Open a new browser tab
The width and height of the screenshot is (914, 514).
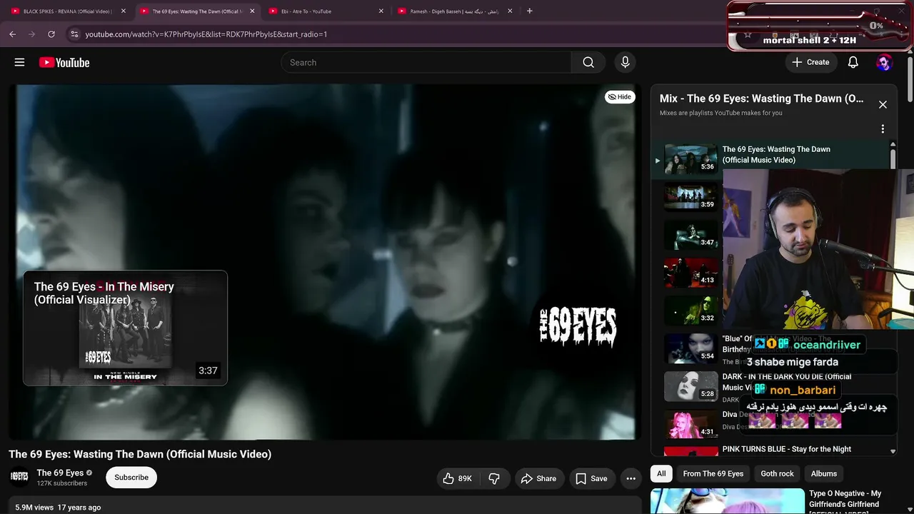529,11
